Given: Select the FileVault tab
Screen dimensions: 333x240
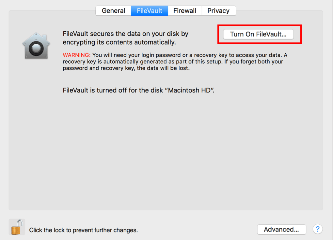Looking at the screenshot, I should tap(150, 11).
